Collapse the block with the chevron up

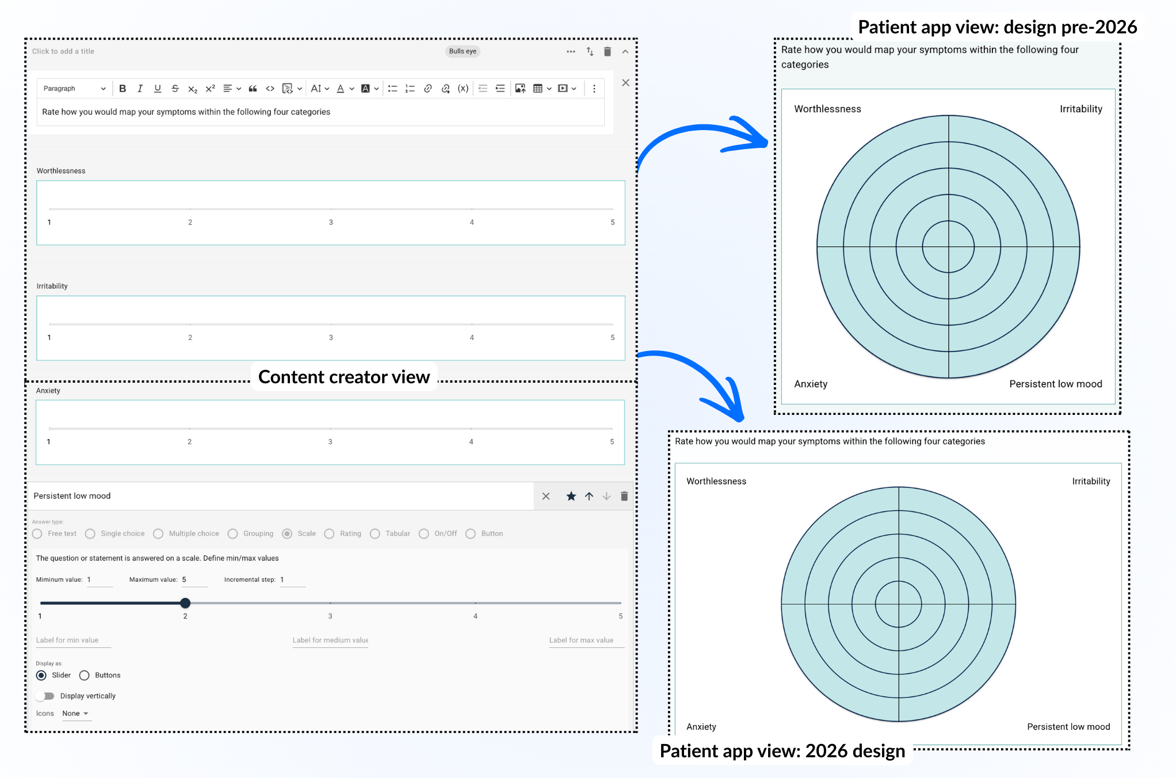pyautogui.click(x=625, y=52)
